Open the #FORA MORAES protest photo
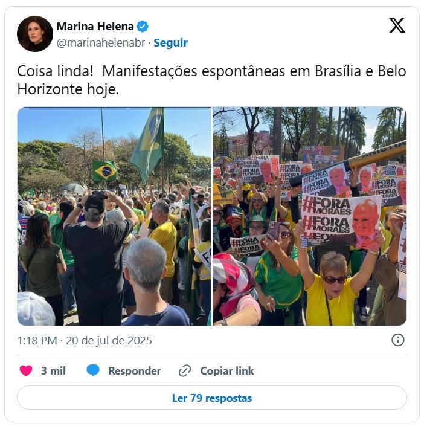424x432 pixels. (x=309, y=216)
